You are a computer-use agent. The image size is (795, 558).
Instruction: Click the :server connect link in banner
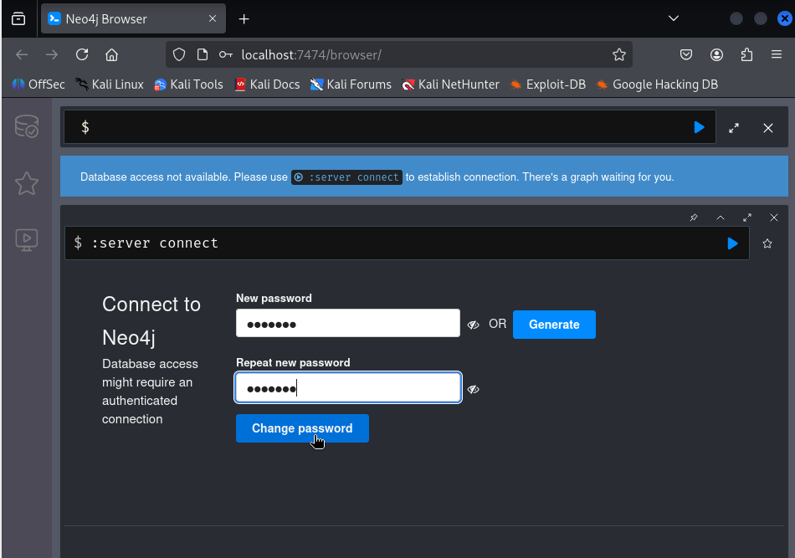tap(346, 177)
